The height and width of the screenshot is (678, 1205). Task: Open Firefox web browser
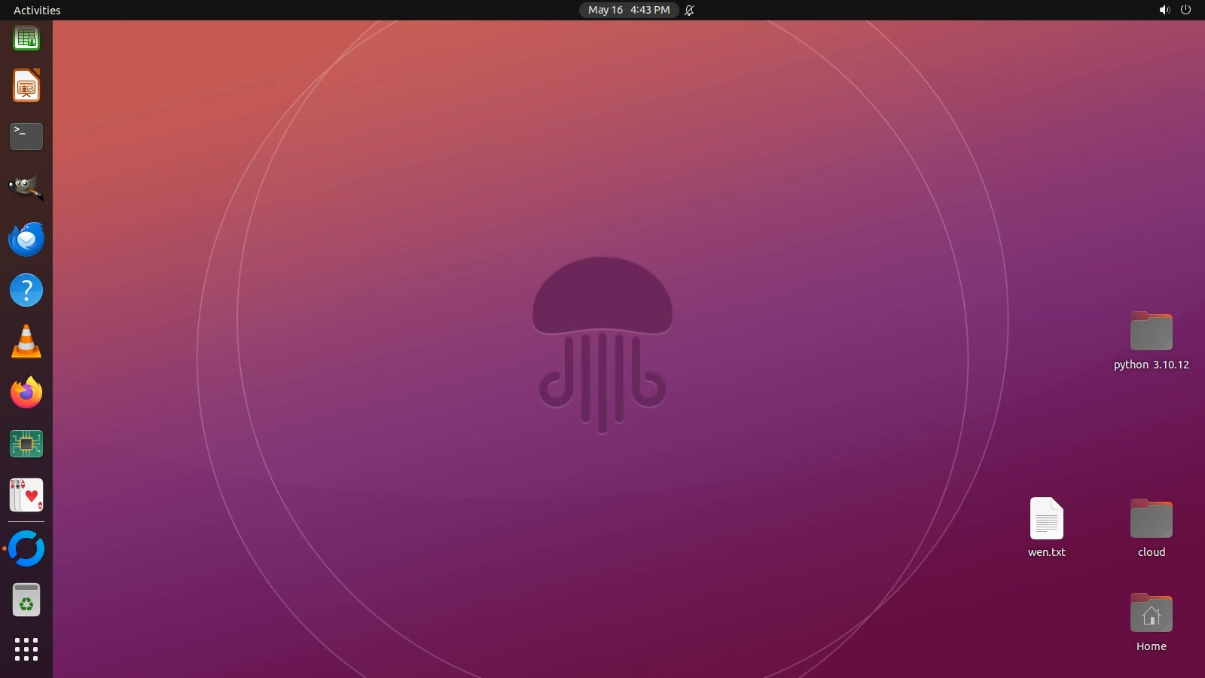point(26,393)
